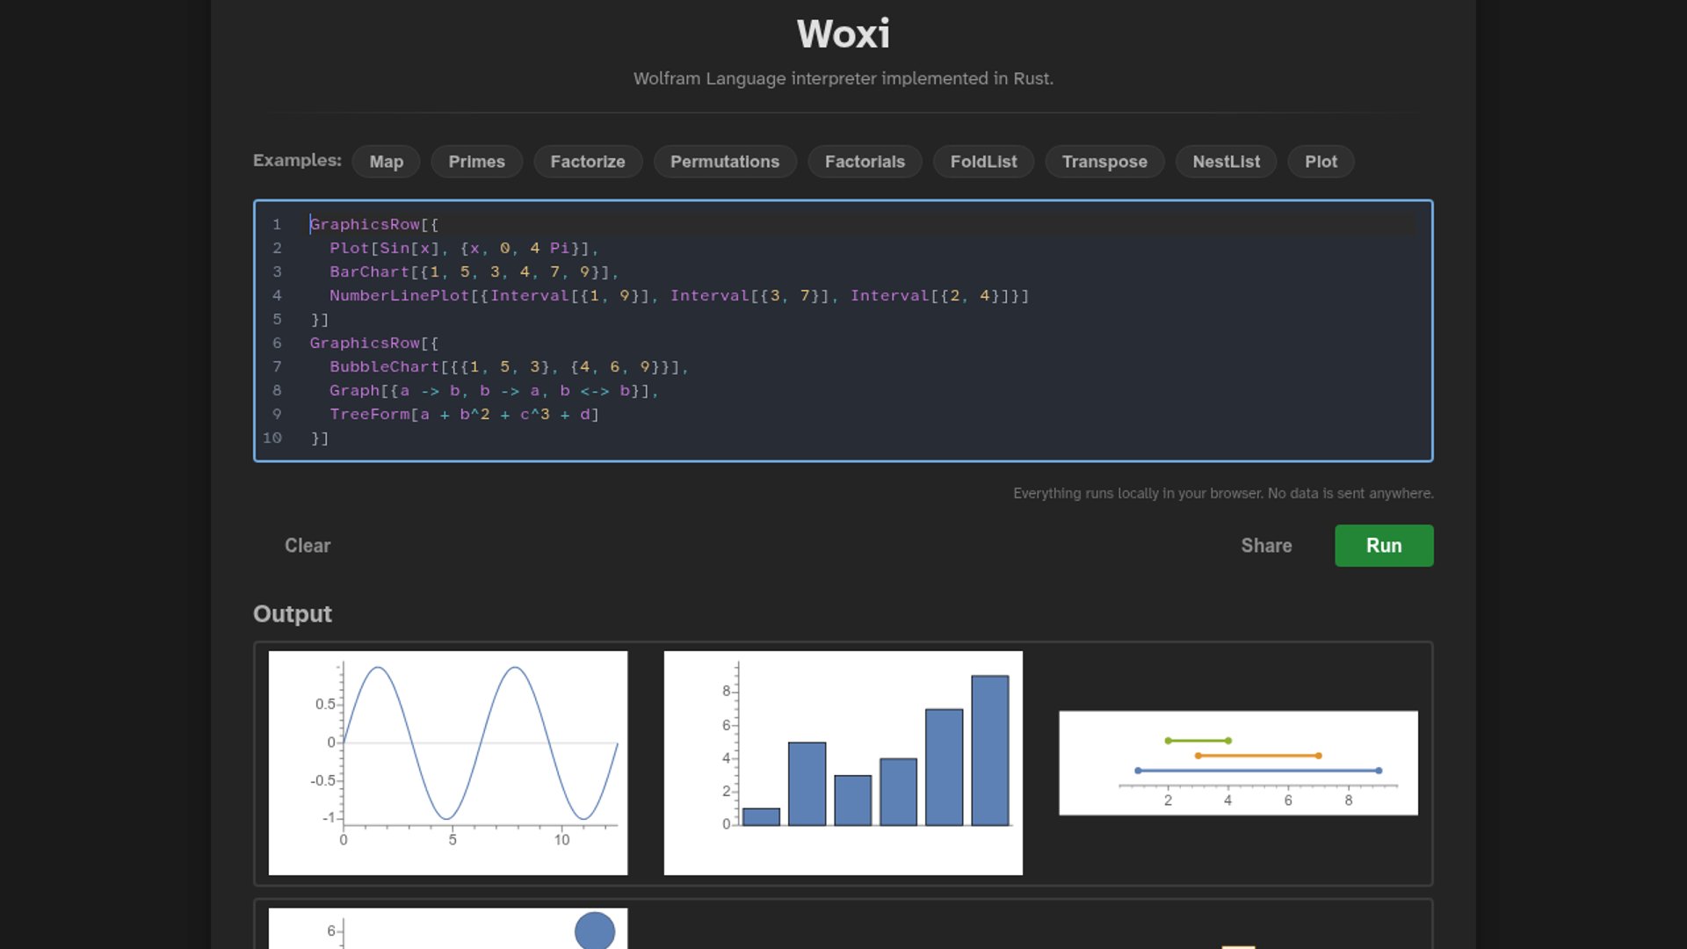Load the Permutations example
Screen dimensions: 1687x949
point(725,162)
